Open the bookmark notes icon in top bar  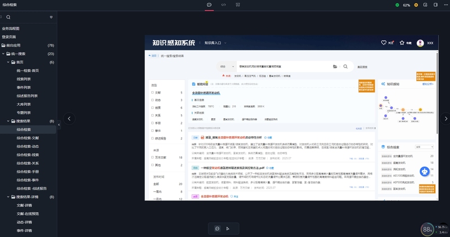point(237,5)
